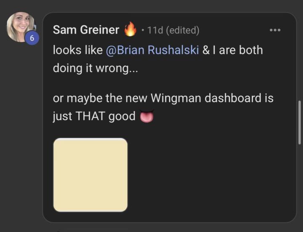Click the tongue emoji after THAT good
The image size is (303, 232).
pos(147,117)
